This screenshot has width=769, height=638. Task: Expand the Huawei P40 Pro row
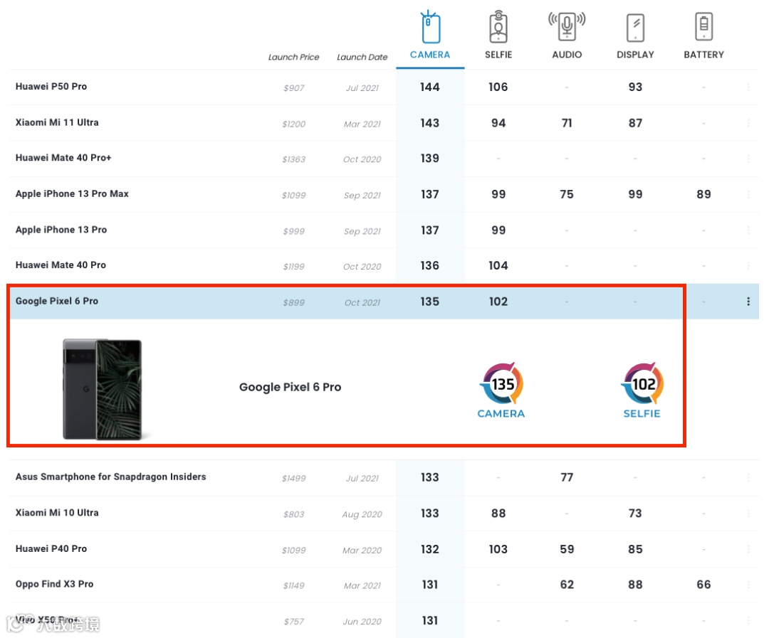point(384,549)
